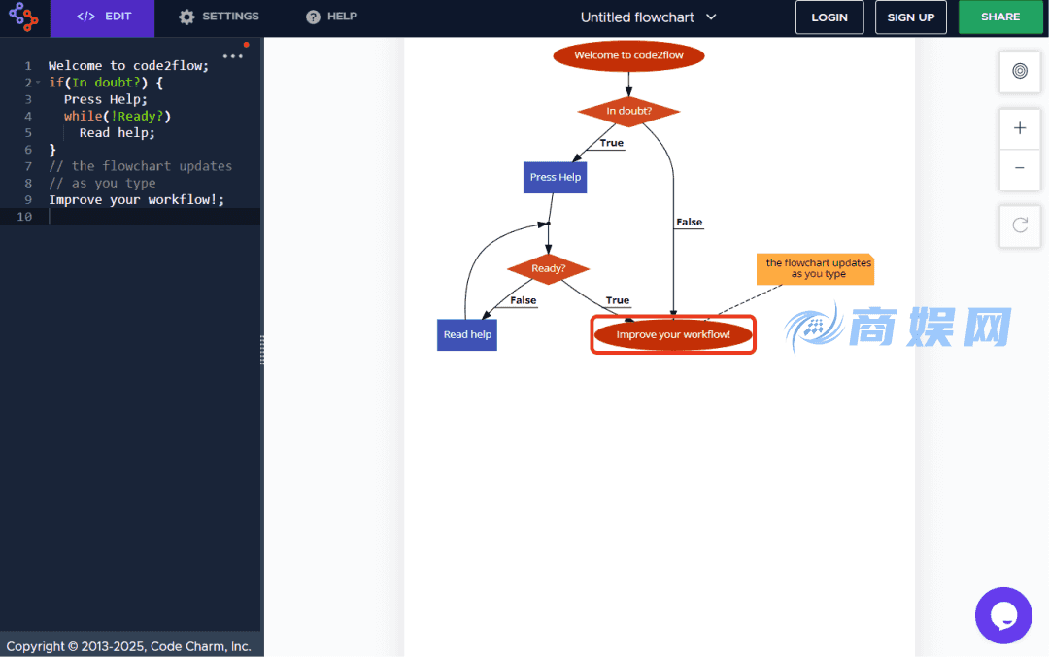1049x657 pixels.
Task: Select the 'Welcome to code2flow' start node
Action: pyautogui.click(x=628, y=55)
